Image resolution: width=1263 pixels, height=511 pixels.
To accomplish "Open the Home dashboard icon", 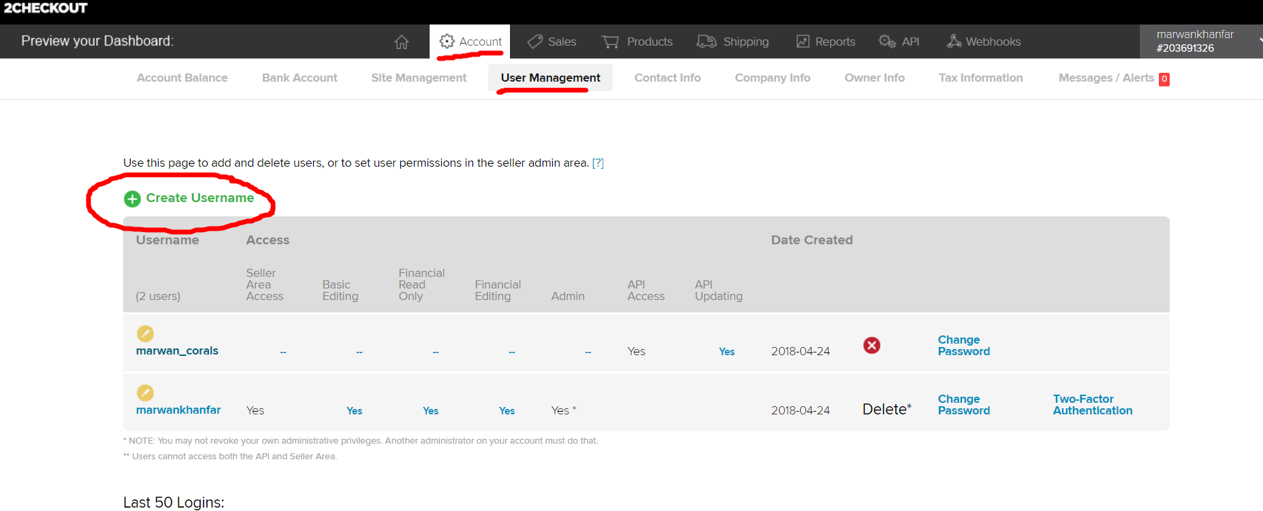I will (402, 42).
